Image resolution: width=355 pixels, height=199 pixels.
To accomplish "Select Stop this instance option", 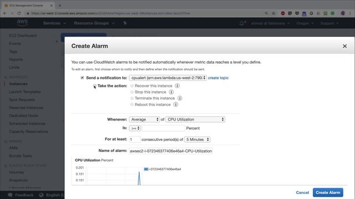I will (132, 92).
